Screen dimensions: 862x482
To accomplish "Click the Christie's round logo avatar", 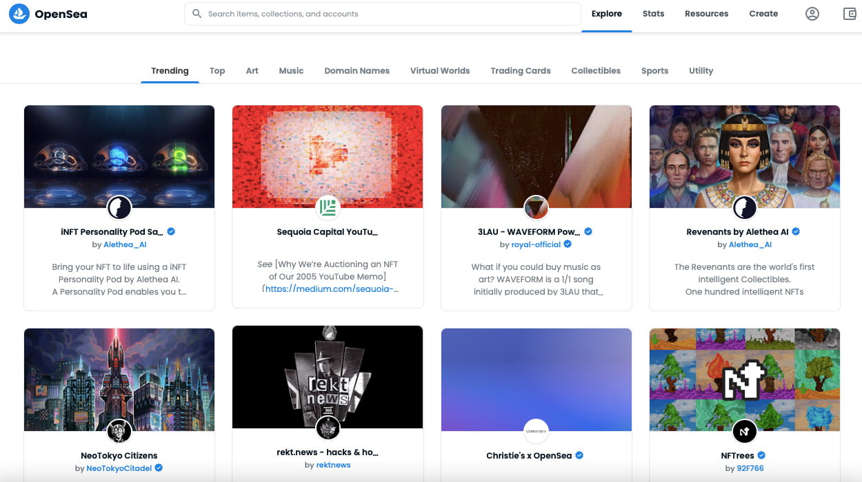I will (537, 432).
